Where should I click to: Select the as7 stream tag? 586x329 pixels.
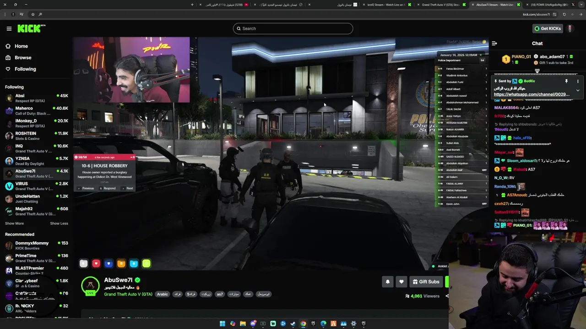(x=220, y=294)
